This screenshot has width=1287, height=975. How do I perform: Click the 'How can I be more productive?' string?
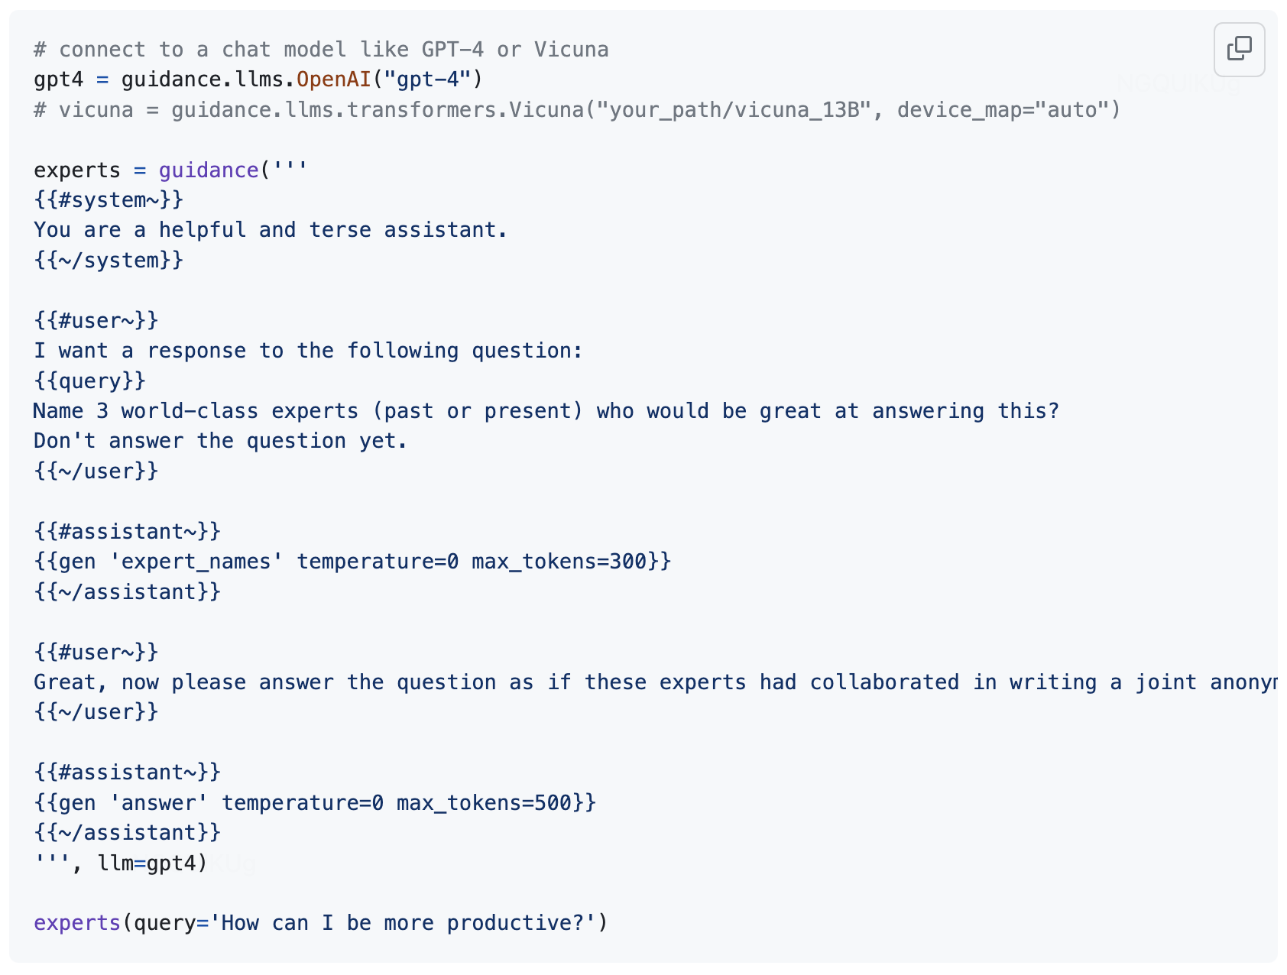point(402,923)
